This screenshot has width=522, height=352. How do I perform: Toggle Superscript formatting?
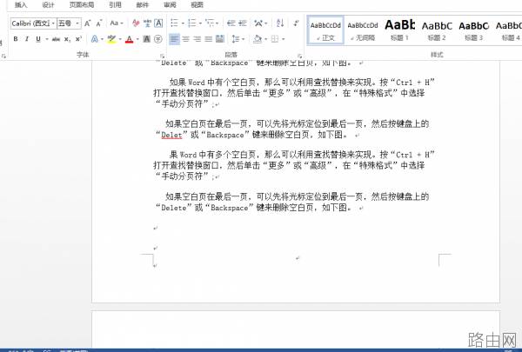click(x=78, y=39)
